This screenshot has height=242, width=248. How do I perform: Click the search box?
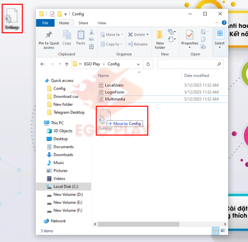pos(190,64)
